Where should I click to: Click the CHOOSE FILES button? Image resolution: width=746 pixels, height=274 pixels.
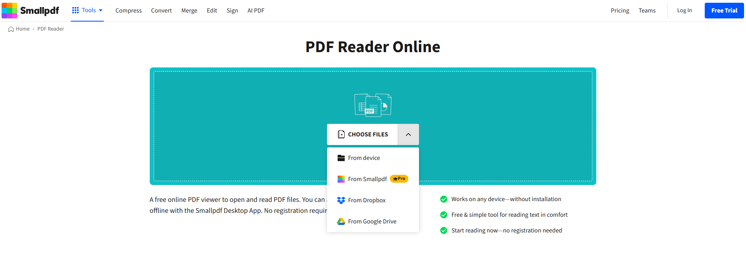(362, 134)
